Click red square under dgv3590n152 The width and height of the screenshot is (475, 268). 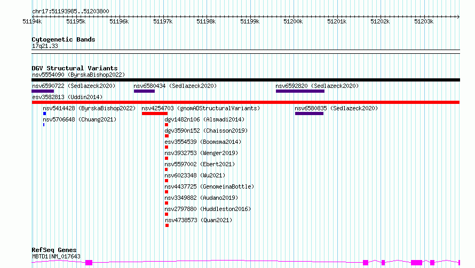167,136
